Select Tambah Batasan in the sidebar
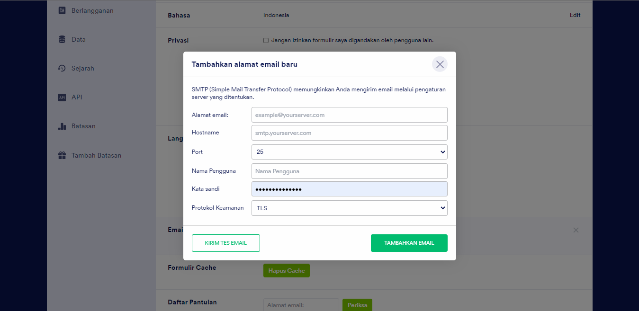The width and height of the screenshot is (639, 311). pos(96,155)
